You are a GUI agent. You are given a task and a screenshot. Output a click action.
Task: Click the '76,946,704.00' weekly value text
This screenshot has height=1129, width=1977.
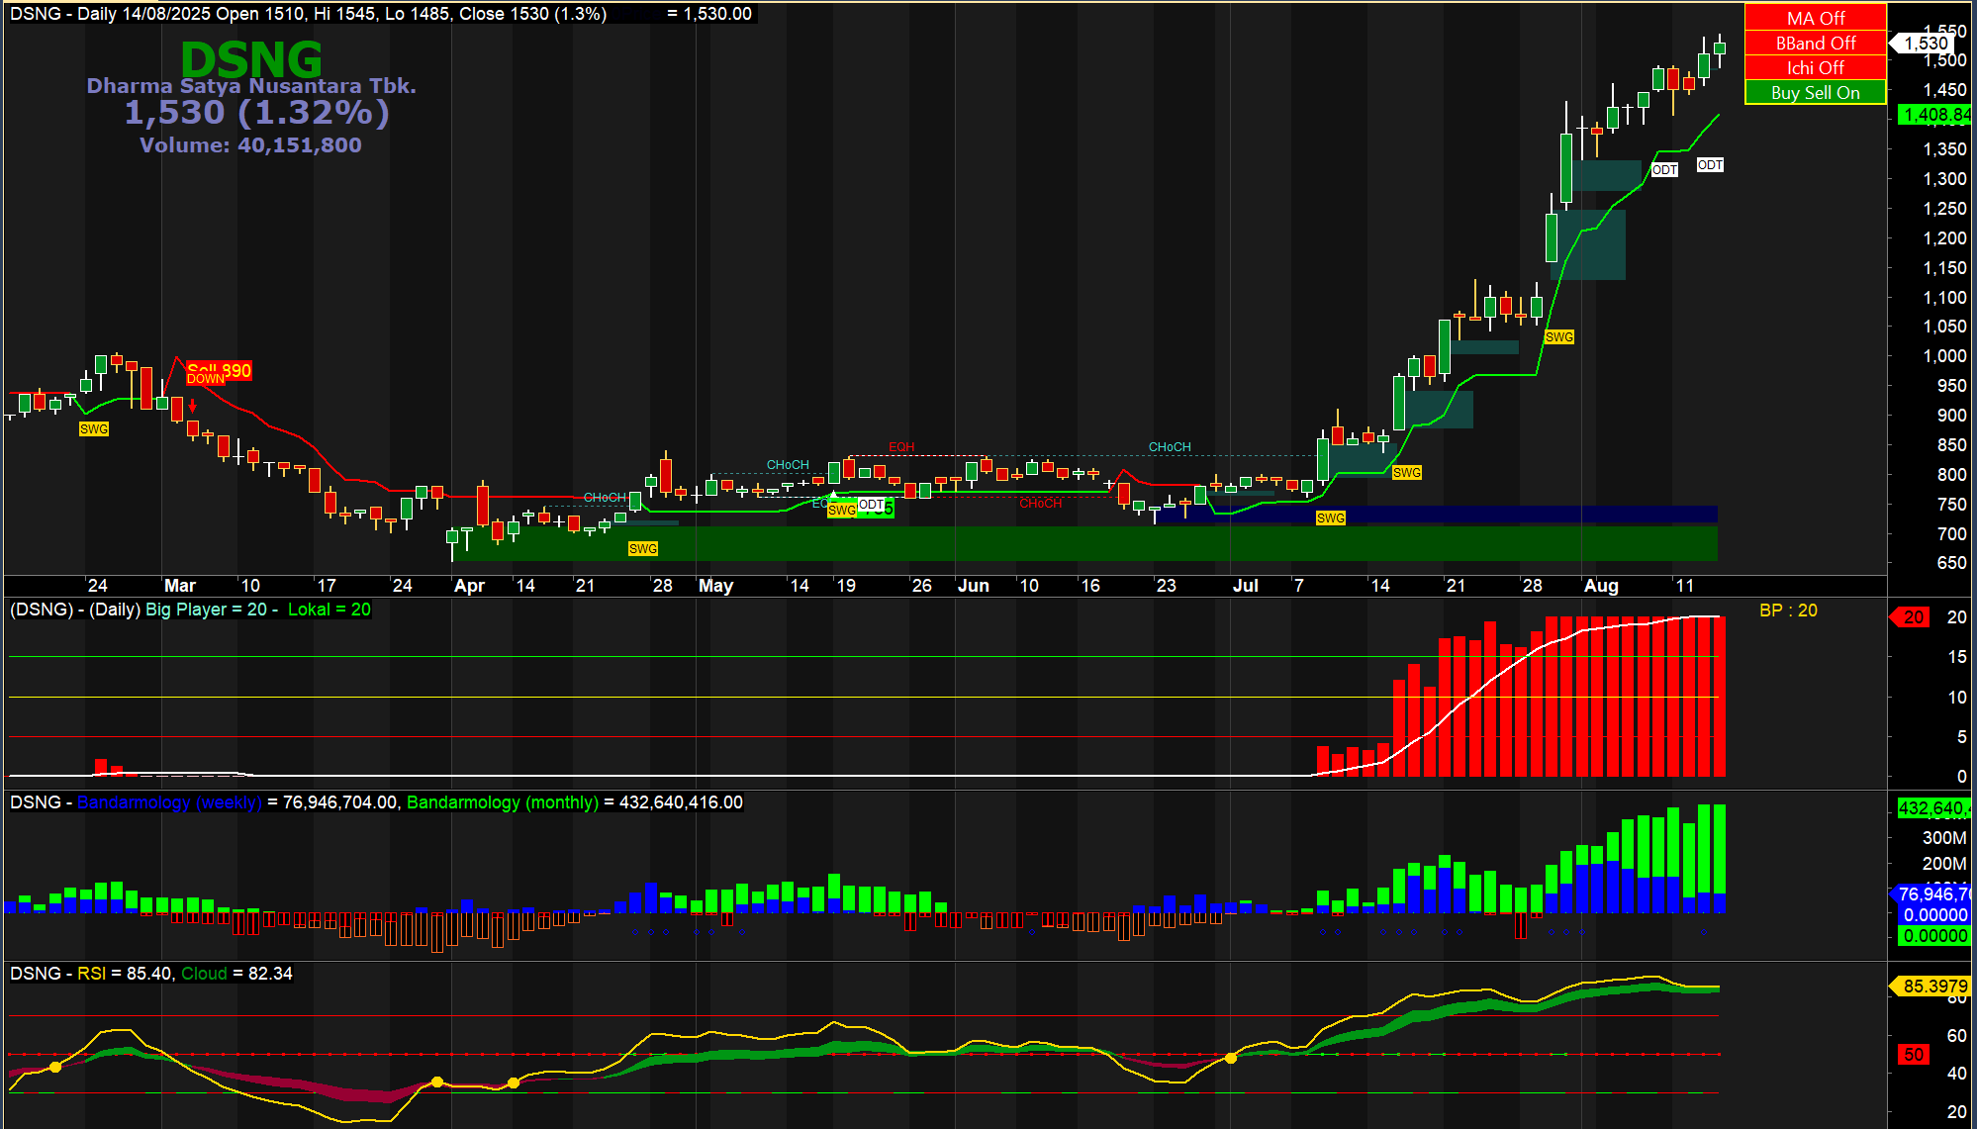tap(339, 802)
